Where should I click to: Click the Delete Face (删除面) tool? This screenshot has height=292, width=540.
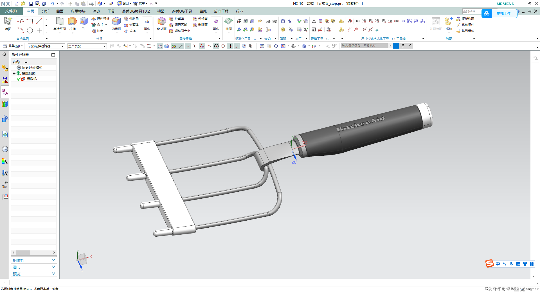pos(200,25)
